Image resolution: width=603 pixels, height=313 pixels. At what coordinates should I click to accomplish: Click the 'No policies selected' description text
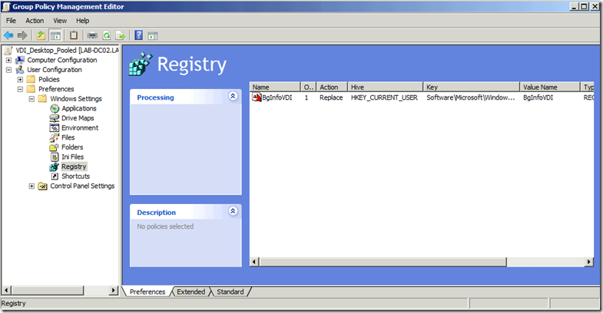(x=165, y=226)
